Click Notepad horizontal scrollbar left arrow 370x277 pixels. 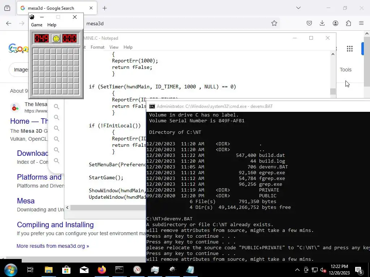pyautogui.click(x=67, y=207)
